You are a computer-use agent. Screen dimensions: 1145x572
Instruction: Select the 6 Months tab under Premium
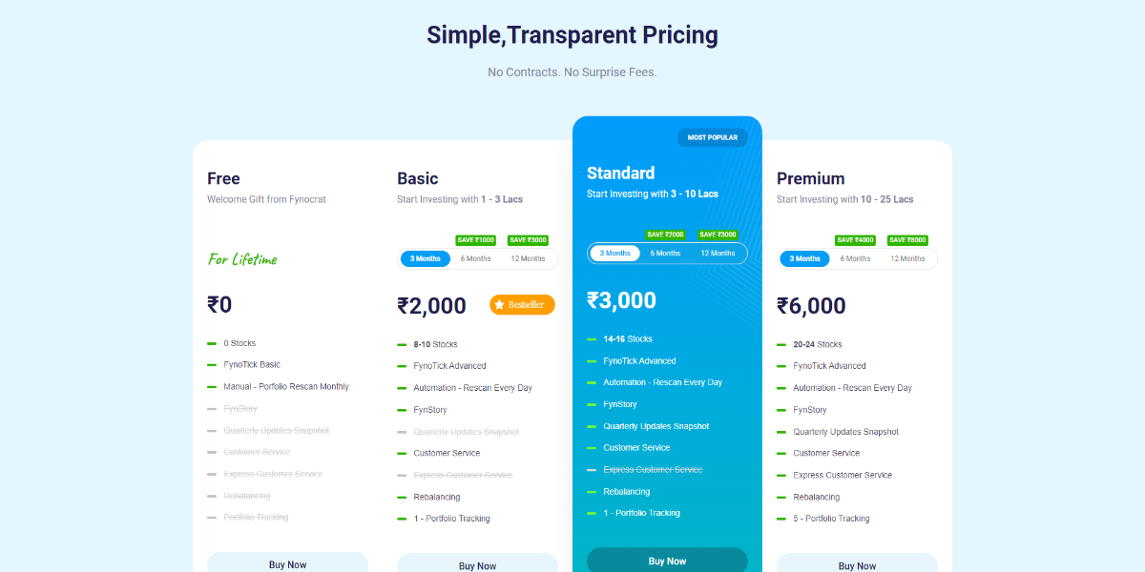click(x=856, y=258)
